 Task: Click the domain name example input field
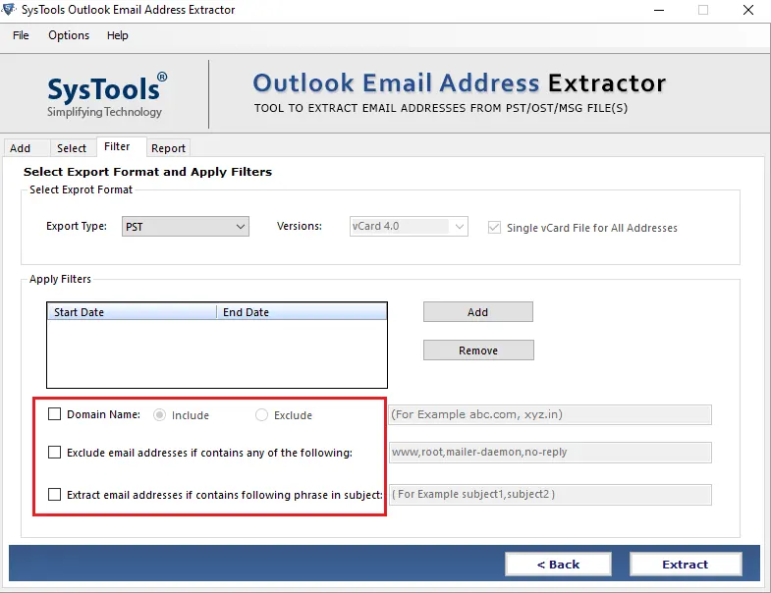point(550,414)
